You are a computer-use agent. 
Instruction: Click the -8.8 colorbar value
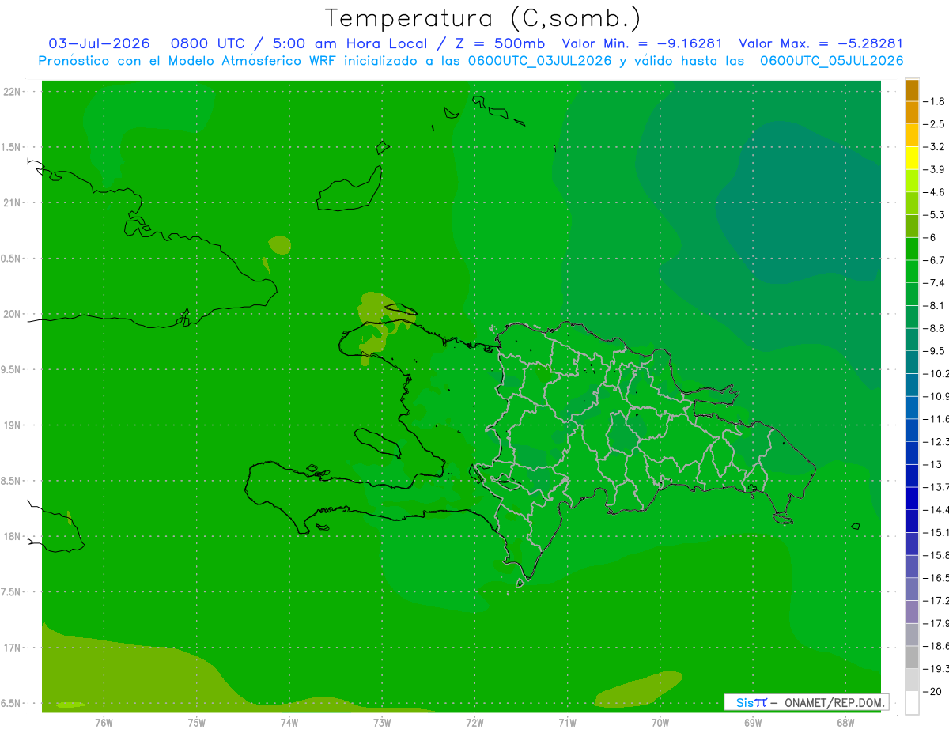click(934, 328)
